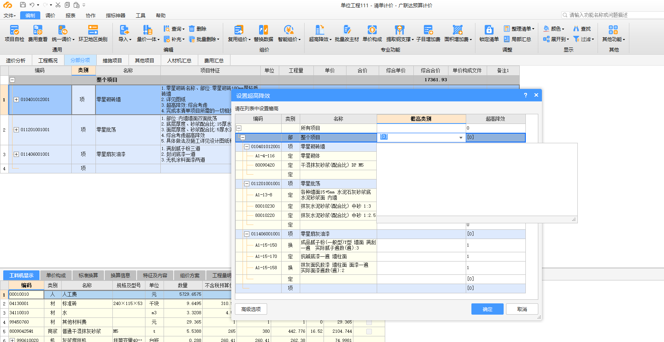
Task: Switch to the 调价 ribbon tab
Action: point(50,15)
